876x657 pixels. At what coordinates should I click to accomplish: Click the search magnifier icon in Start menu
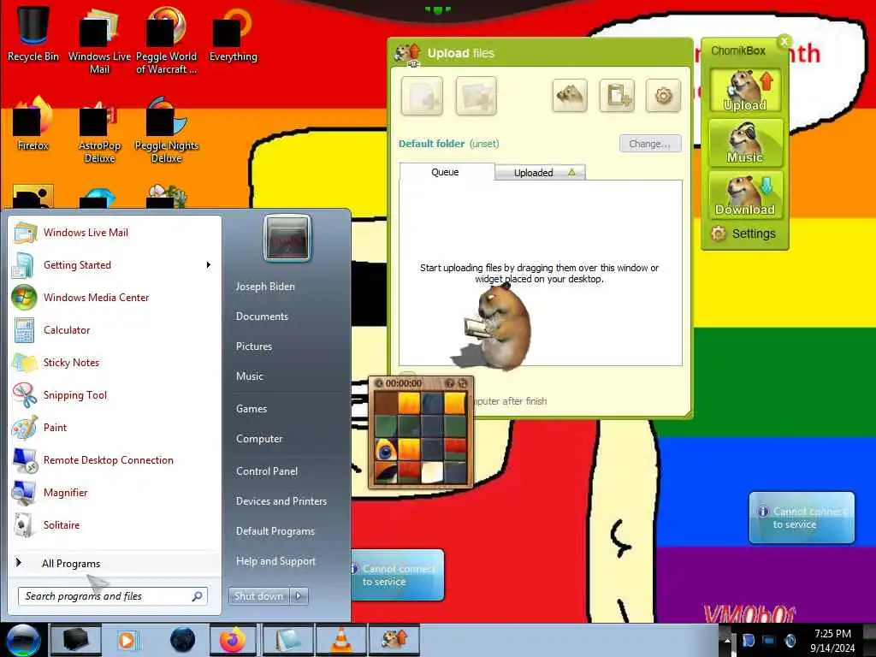tap(198, 596)
